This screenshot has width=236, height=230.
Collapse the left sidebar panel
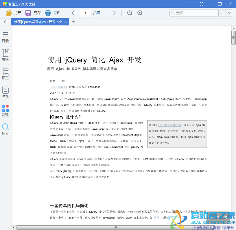5,22
